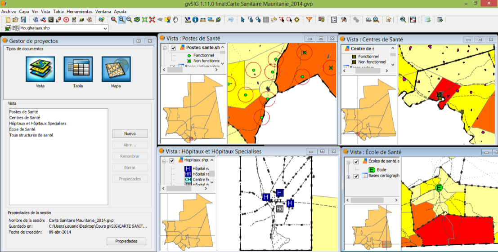
Task: Select the Zoom out magnifier tool
Action: point(129,20)
